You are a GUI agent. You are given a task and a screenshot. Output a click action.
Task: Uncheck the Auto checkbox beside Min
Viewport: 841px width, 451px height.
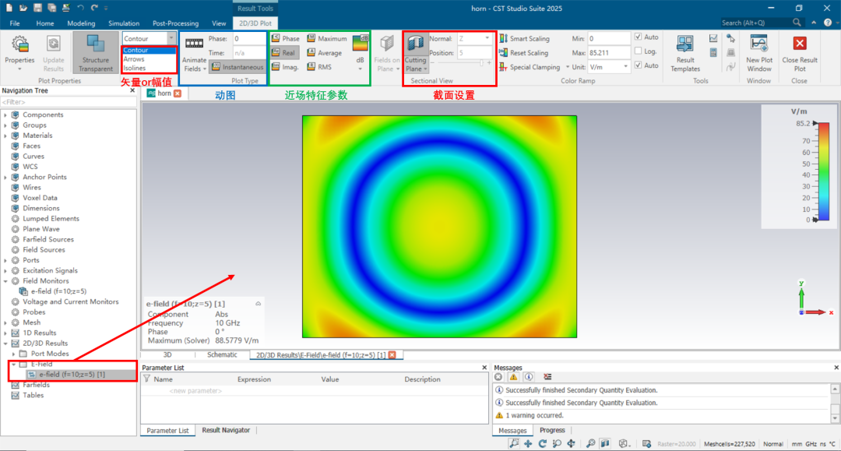pos(639,37)
